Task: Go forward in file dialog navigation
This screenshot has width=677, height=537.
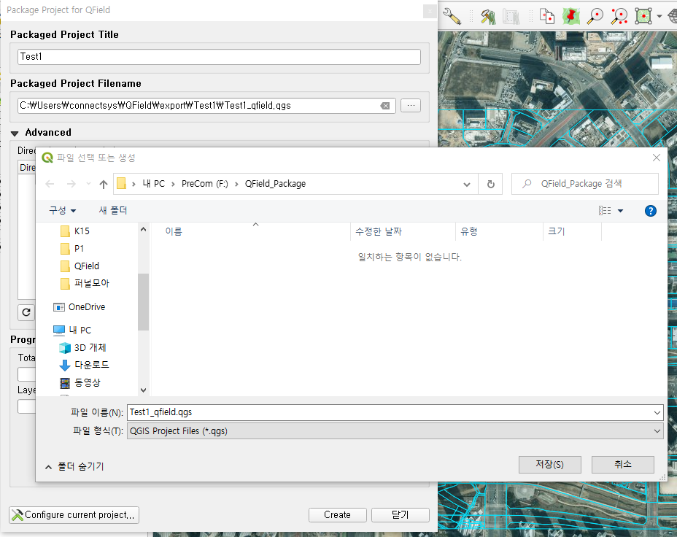Action: [71, 185]
